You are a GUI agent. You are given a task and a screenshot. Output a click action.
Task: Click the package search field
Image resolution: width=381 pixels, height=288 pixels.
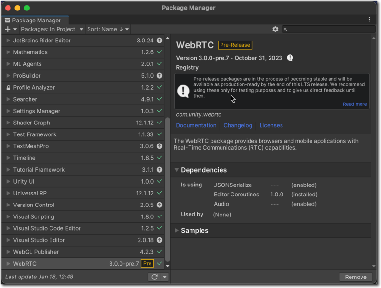[x=329, y=29]
